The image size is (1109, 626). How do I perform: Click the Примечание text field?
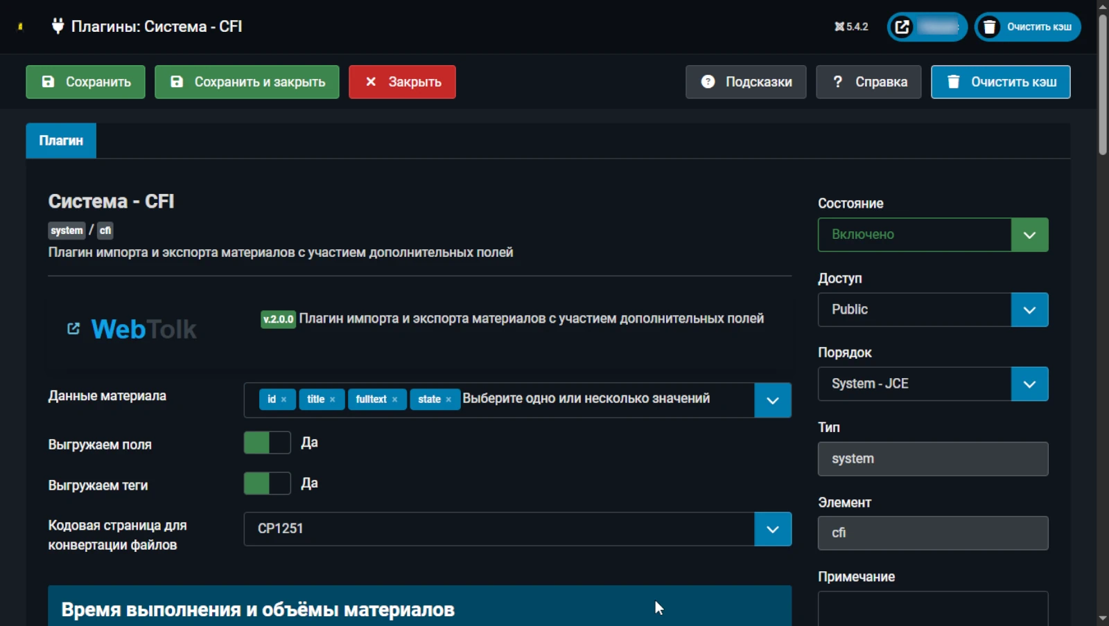click(932, 609)
